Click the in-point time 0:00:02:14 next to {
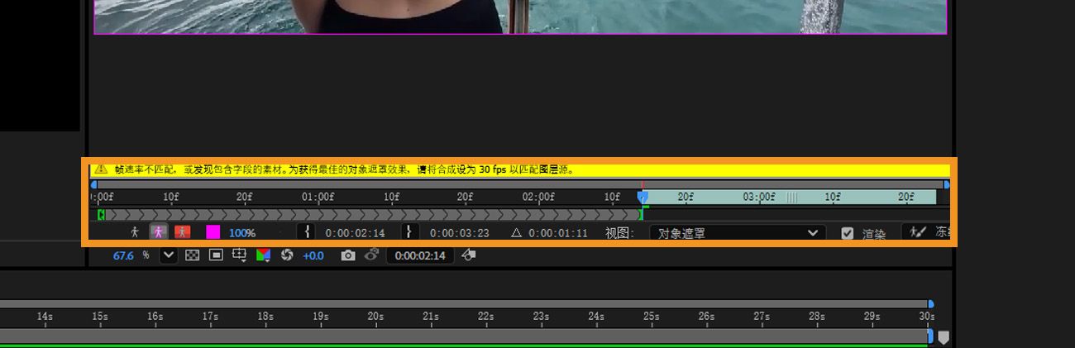The height and width of the screenshot is (348, 1075). (x=355, y=233)
